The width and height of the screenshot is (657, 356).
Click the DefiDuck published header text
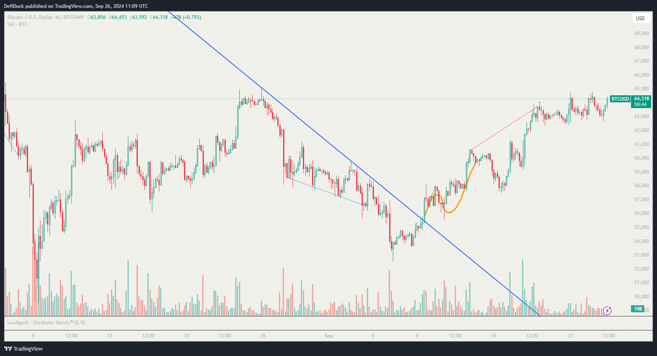pos(76,6)
